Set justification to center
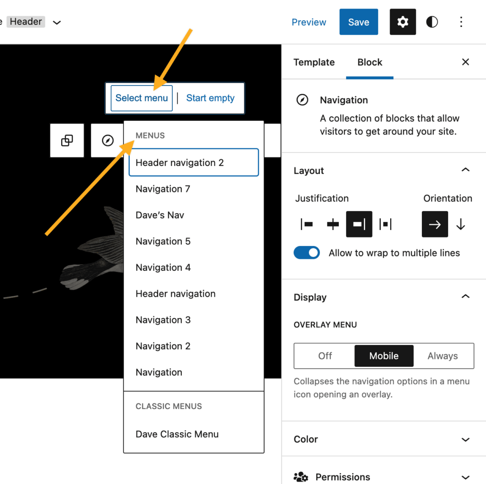 coord(333,224)
